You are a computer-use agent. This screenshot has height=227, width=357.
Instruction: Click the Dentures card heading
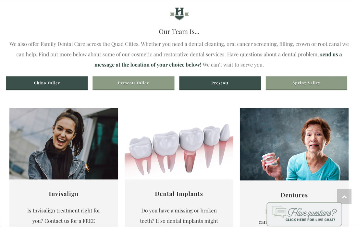(294, 195)
